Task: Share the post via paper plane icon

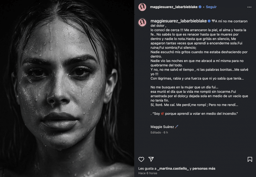Action: pyautogui.click(x=151, y=159)
